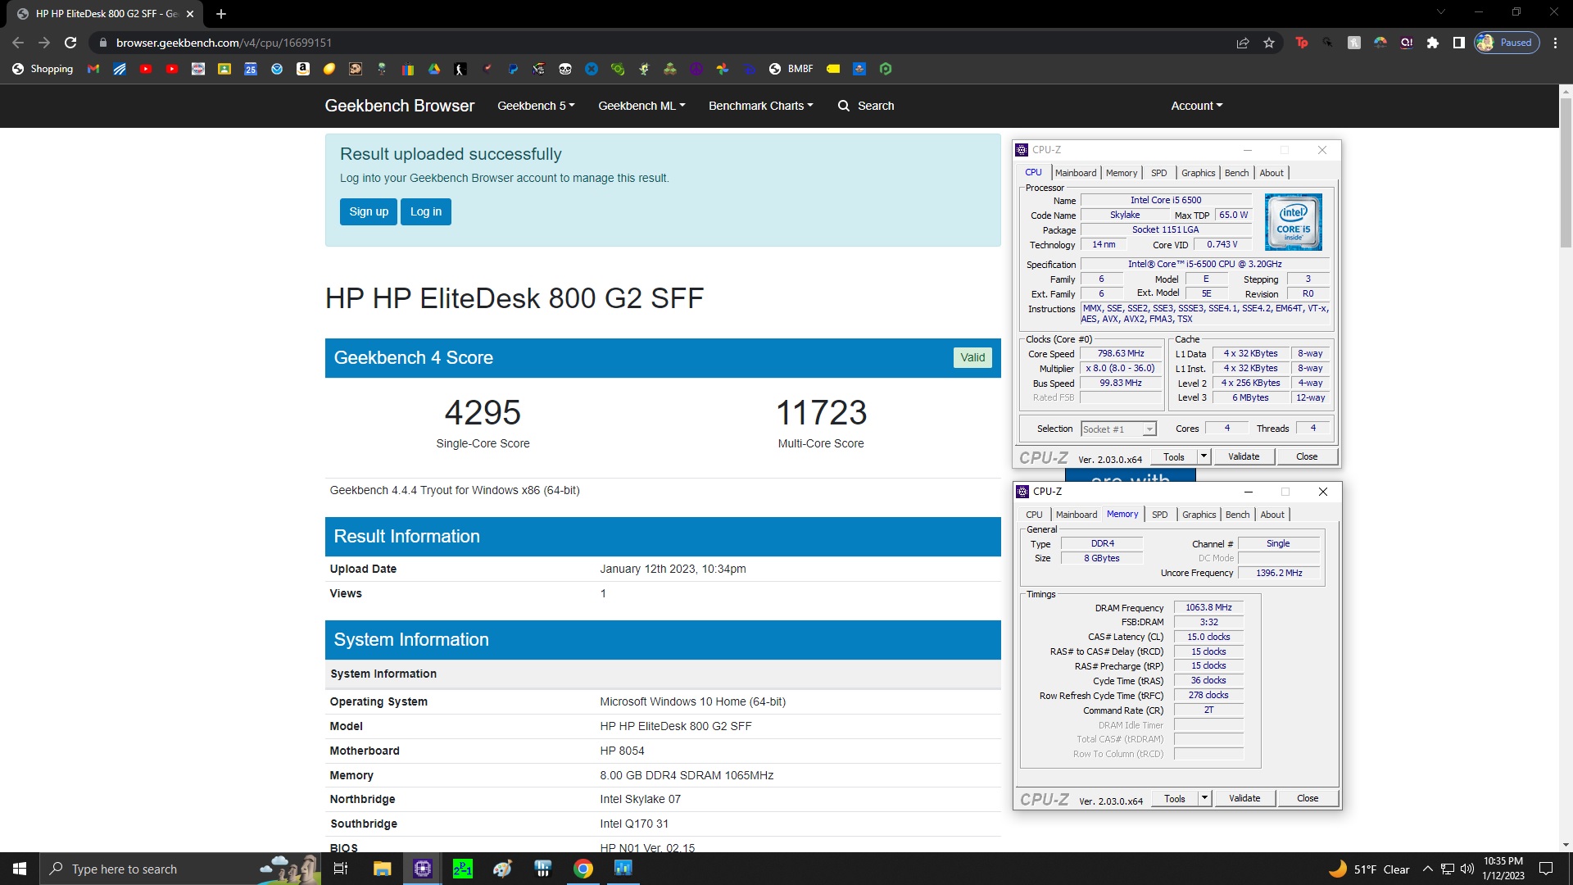Click the Log in button
This screenshot has width=1573, height=885.
426,211
